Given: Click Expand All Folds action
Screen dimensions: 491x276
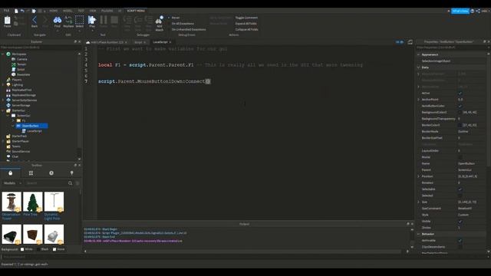Looking at the screenshot, I should pyautogui.click(x=245, y=24).
